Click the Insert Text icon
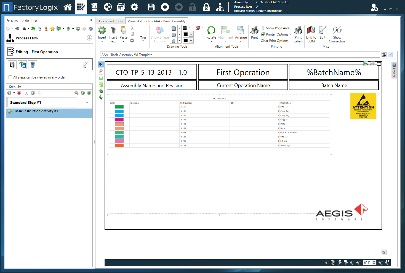 (113, 30)
